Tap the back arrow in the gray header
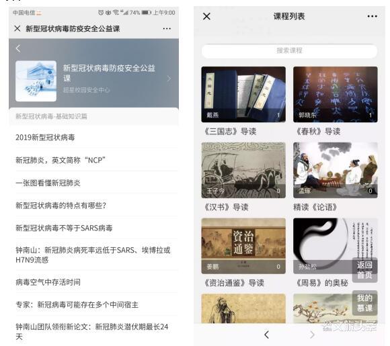390x346 pixels. pyautogui.click(x=18, y=48)
